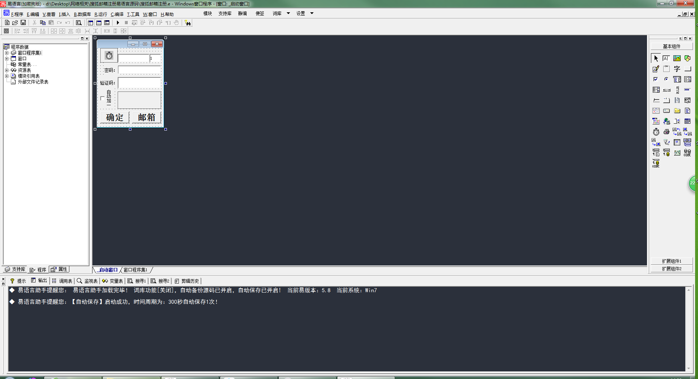Select the radio button component in toolbox
The height and width of the screenshot is (379, 698).
click(666, 79)
